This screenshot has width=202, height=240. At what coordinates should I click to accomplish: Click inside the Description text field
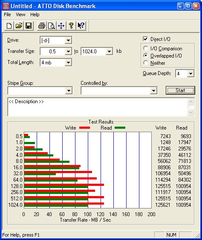click(x=98, y=107)
